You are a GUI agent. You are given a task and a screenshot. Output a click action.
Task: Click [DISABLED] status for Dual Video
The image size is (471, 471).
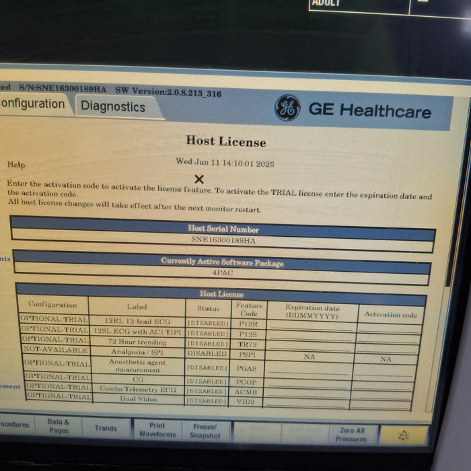pyautogui.click(x=206, y=401)
